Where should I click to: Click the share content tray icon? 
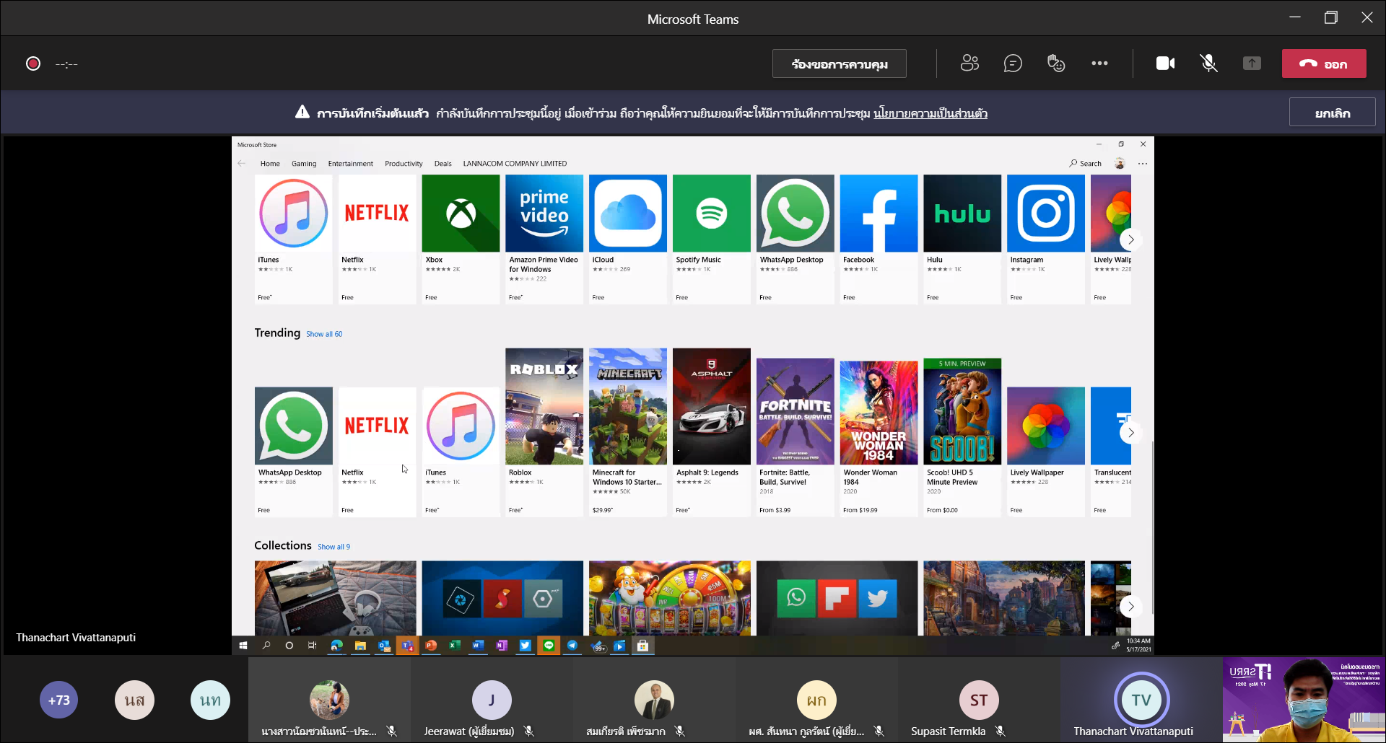(1252, 63)
